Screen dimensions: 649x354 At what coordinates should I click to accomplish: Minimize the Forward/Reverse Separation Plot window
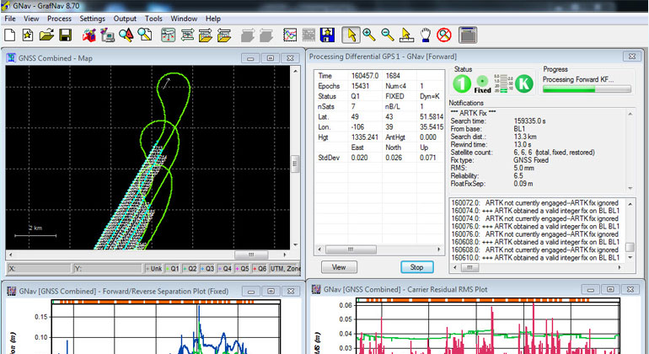[x=251, y=291]
